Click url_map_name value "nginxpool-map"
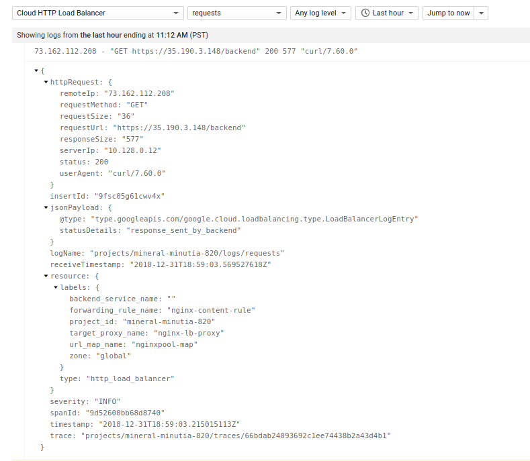Image resolution: width=530 pixels, height=461 pixels. (165, 345)
